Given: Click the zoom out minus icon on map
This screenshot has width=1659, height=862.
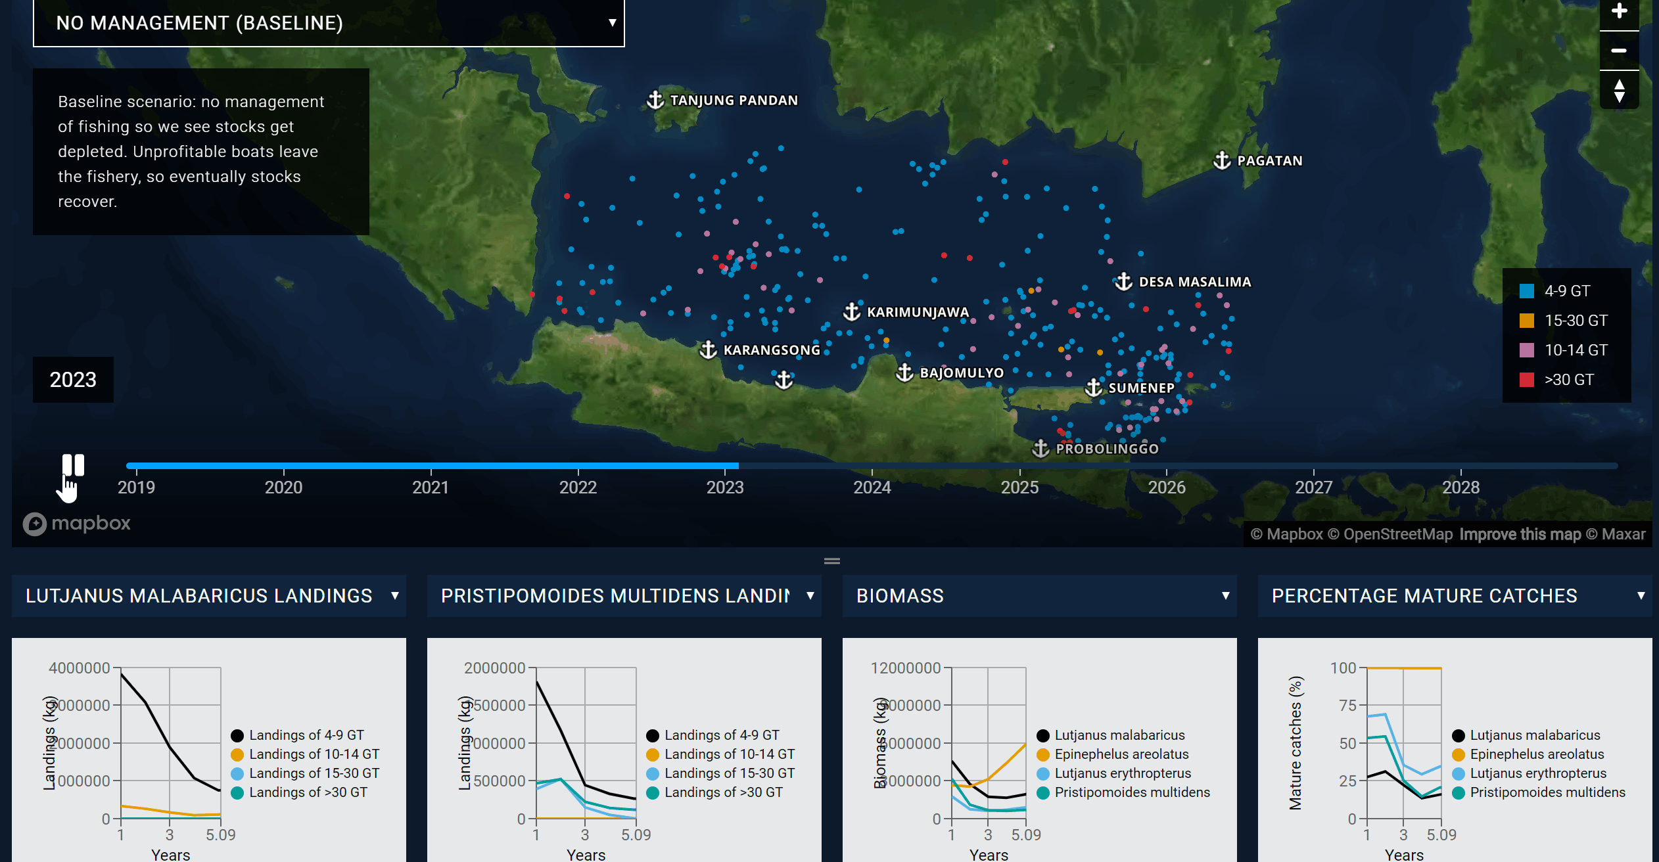Looking at the screenshot, I should coord(1620,50).
